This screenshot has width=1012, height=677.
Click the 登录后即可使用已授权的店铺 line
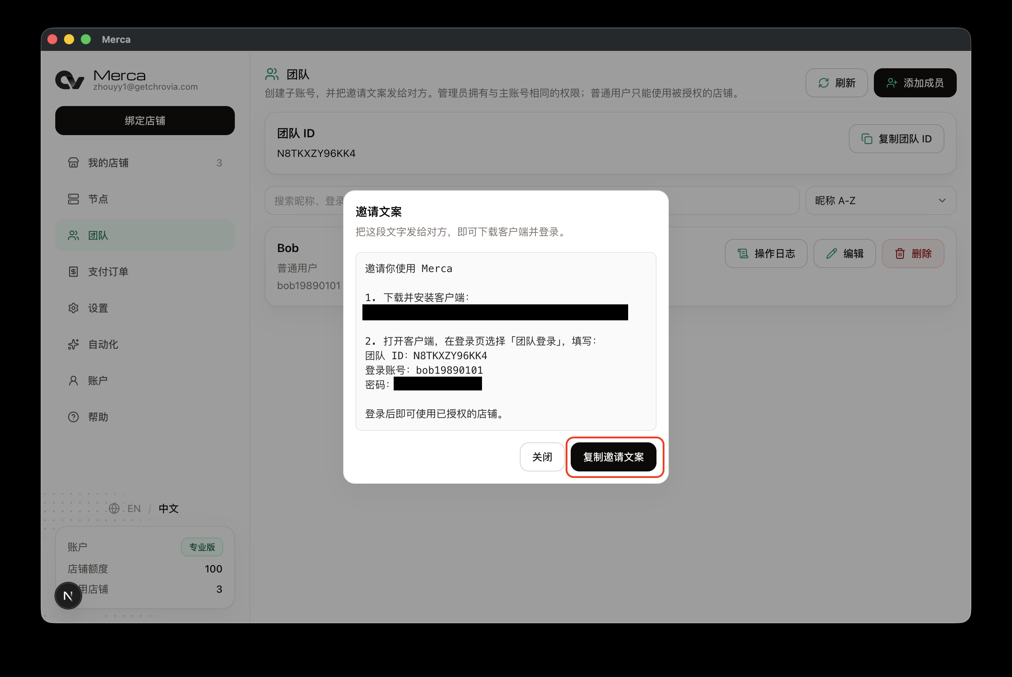coord(434,414)
